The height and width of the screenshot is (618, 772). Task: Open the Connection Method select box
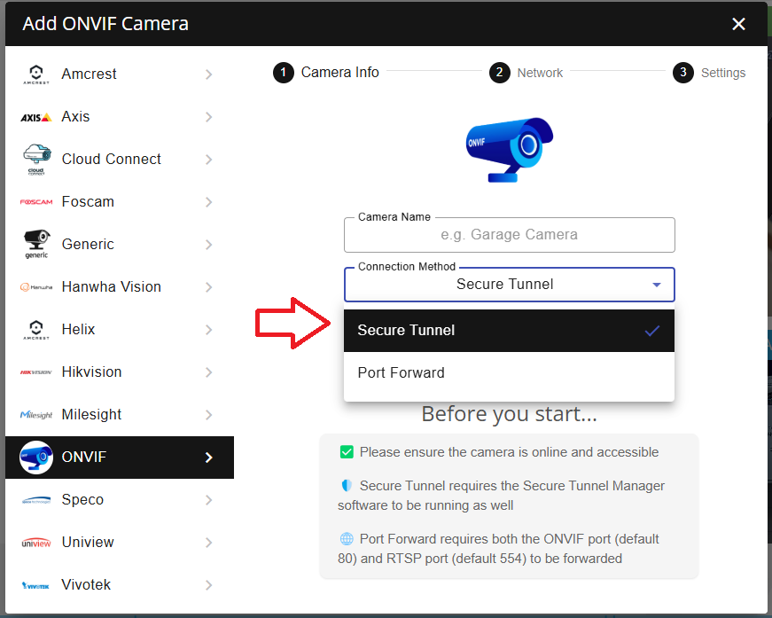[x=509, y=285]
